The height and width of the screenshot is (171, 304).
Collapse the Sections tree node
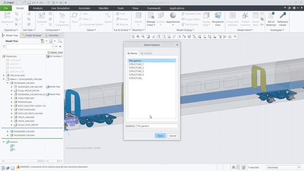click(x=4, y=142)
